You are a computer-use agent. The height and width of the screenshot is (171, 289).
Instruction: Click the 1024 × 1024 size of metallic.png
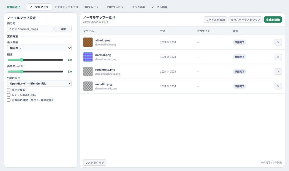168,86
